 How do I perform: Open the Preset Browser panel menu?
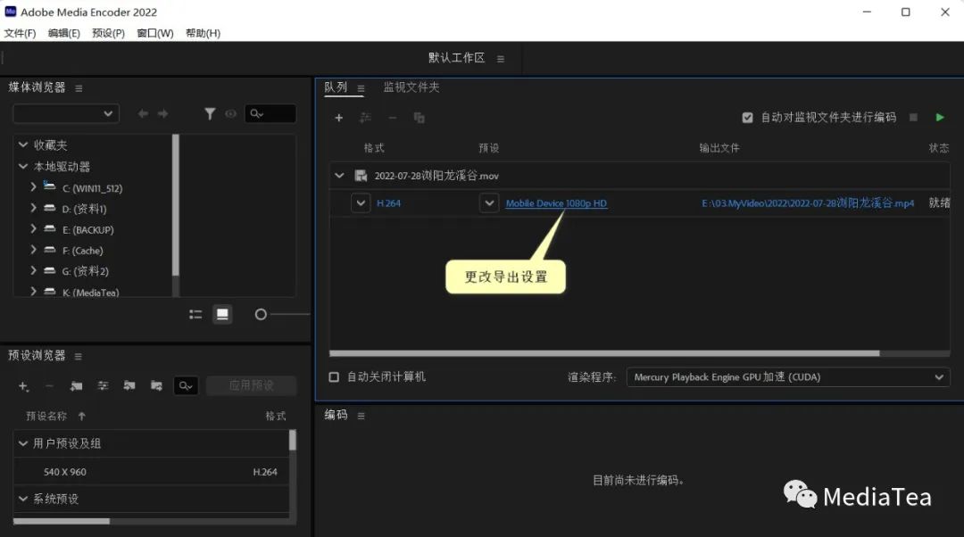[78, 356]
